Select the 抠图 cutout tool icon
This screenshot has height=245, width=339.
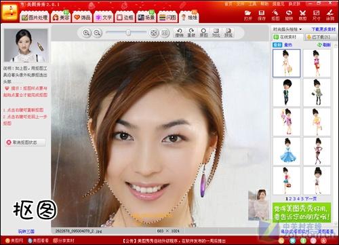tap(275, 15)
